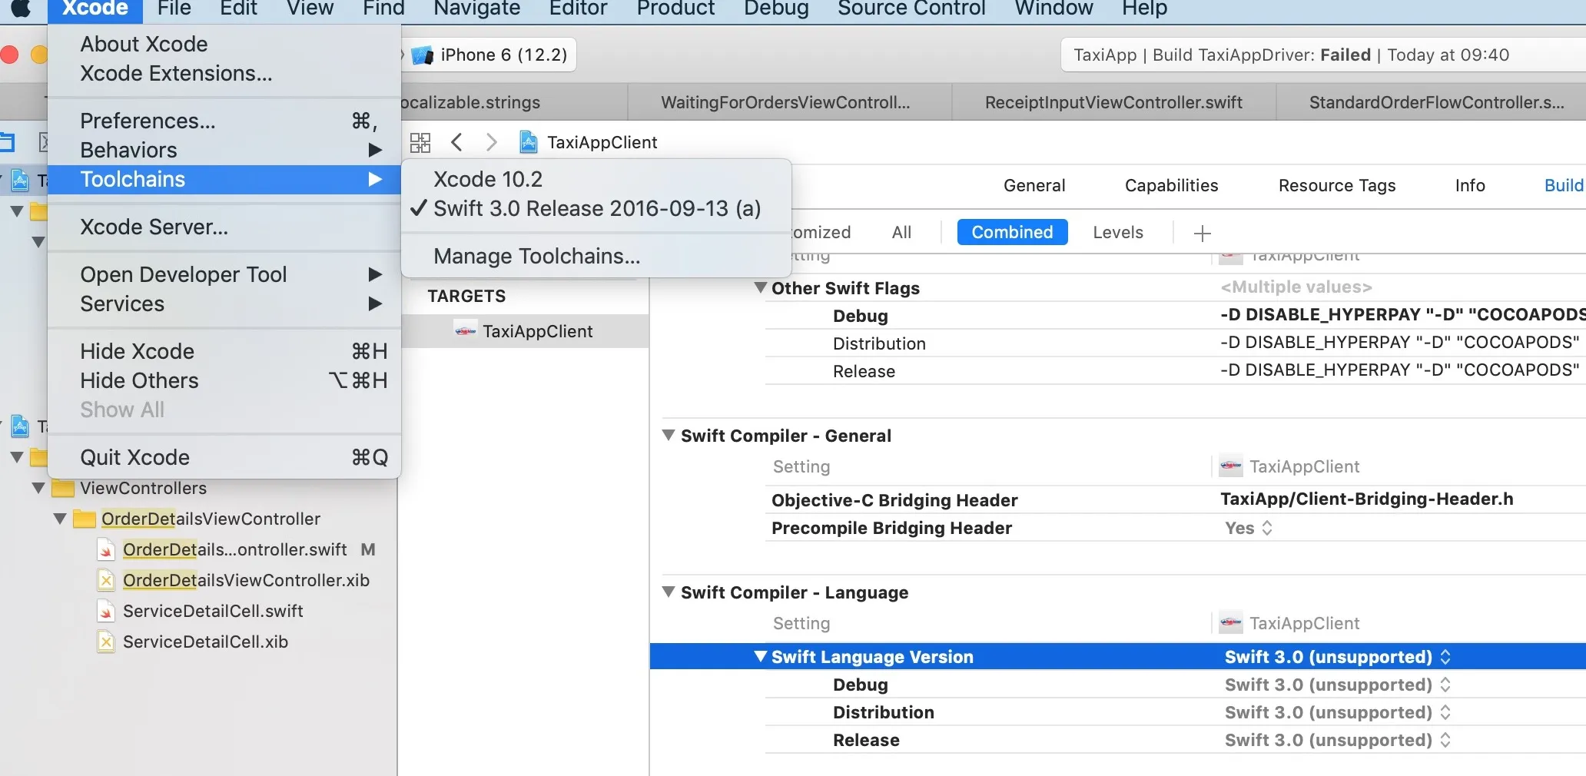Click the add build setting plus icon
Image resolution: width=1586 pixels, height=776 pixels.
pyautogui.click(x=1203, y=233)
